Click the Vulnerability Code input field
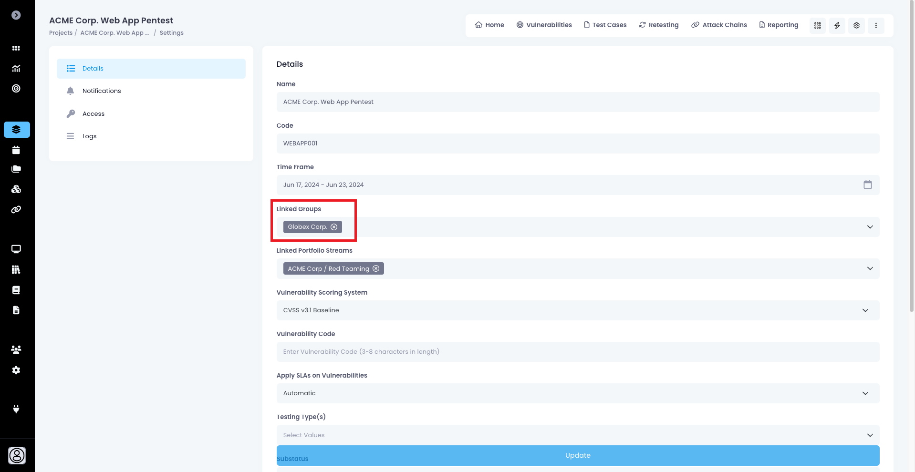 [x=577, y=352]
